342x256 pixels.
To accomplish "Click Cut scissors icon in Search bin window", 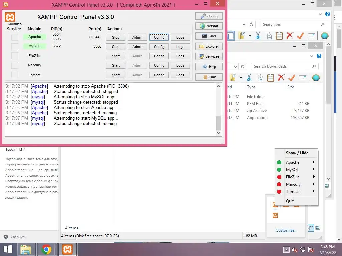I will tap(258, 35).
